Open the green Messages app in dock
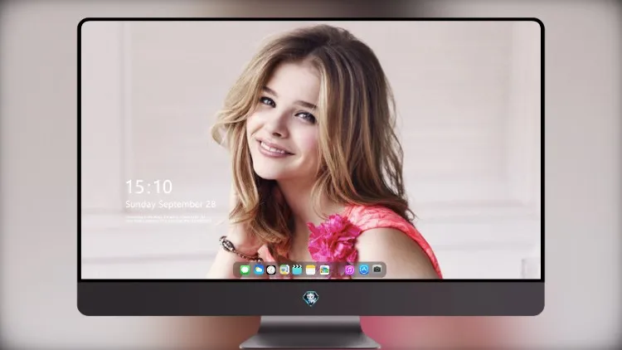The width and height of the screenshot is (622, 350). pyautogui.click(x=245, y=270)
